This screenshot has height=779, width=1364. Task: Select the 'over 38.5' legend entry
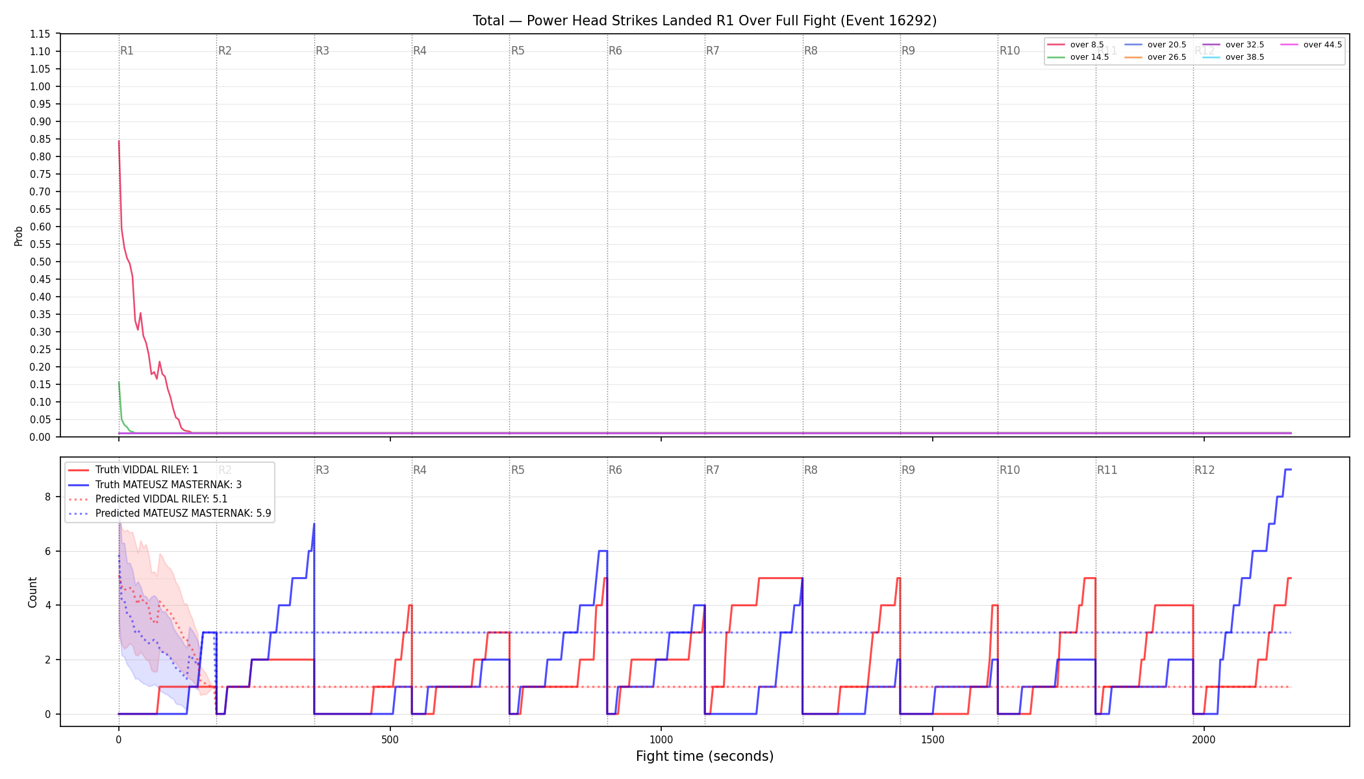point(1233,57)
